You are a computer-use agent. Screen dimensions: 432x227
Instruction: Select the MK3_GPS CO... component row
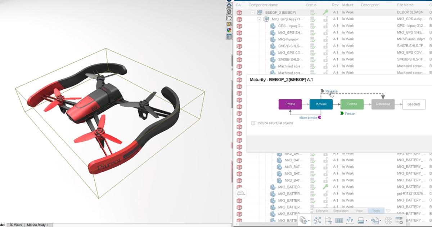coord(333,53)
